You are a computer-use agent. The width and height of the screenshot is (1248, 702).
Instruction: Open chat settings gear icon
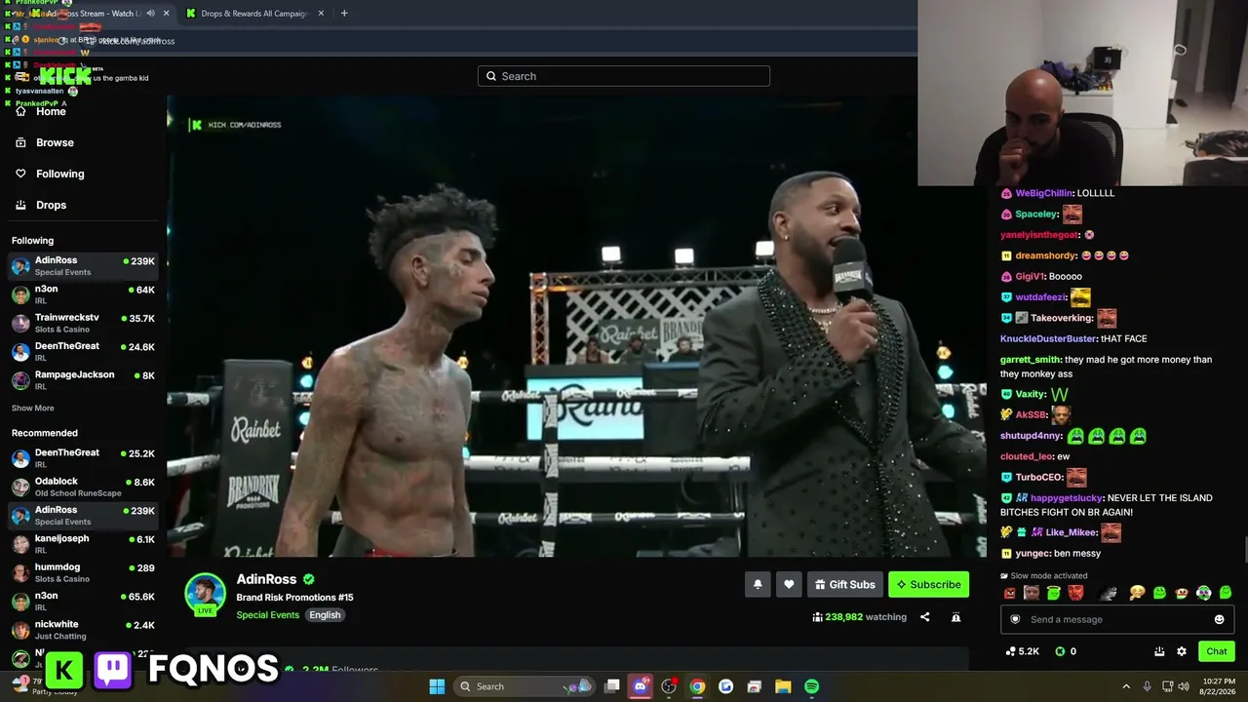point(1182,651)
